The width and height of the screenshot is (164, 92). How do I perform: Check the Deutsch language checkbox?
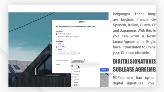click(72, 74)
